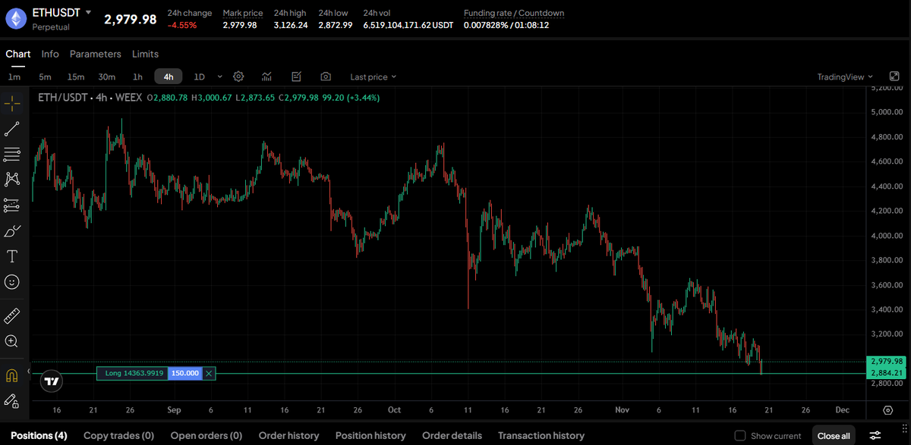Switch to the 1m timeframe
The width and height of the screenshot is (911, 445).
point(14,77)
